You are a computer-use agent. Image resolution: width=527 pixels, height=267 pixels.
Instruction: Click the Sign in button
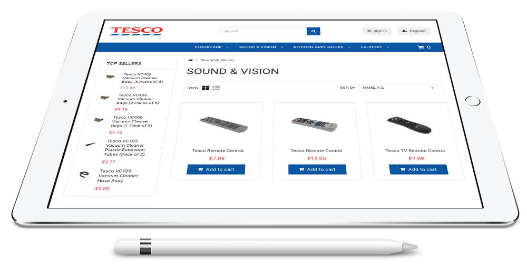point(377,31)
